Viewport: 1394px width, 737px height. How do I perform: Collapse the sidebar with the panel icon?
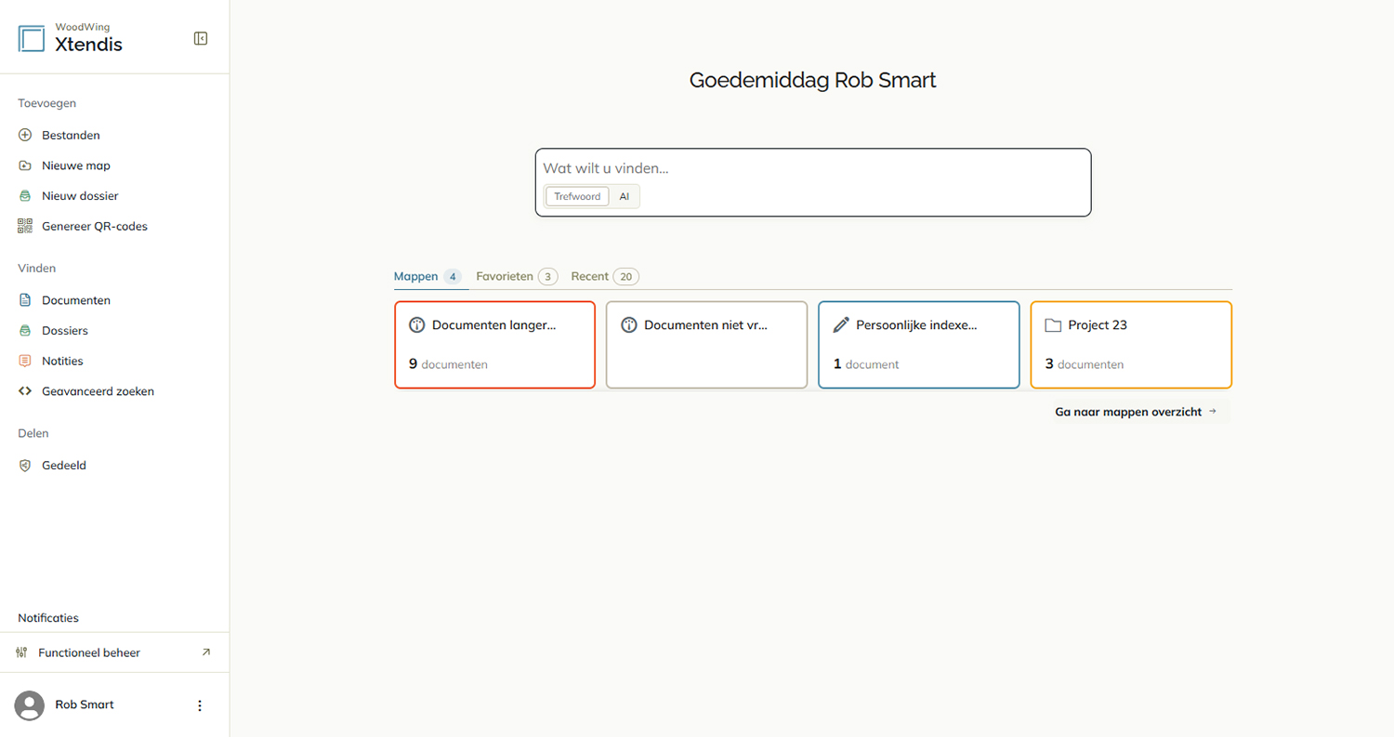[x=201, y=38]
